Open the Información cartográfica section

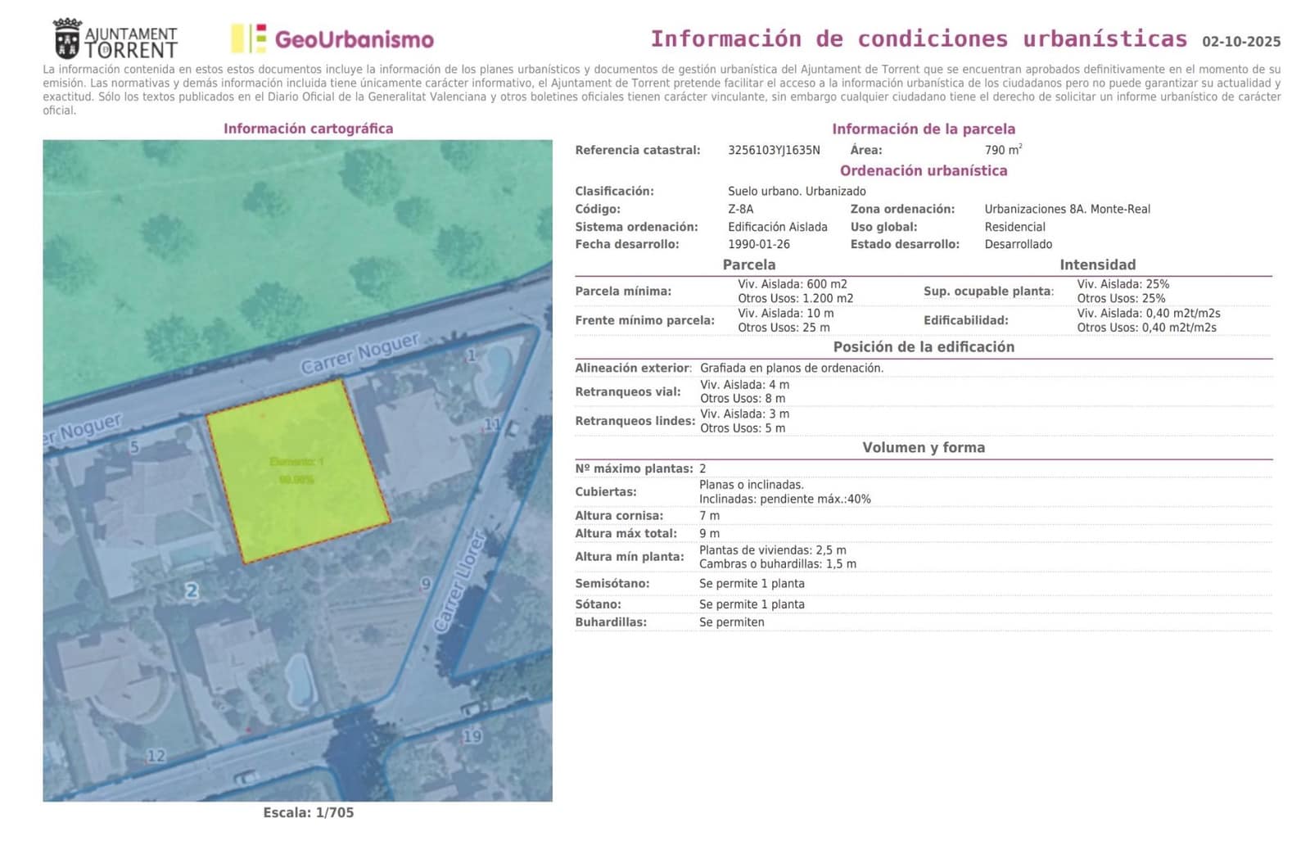(x=309, y=129)
